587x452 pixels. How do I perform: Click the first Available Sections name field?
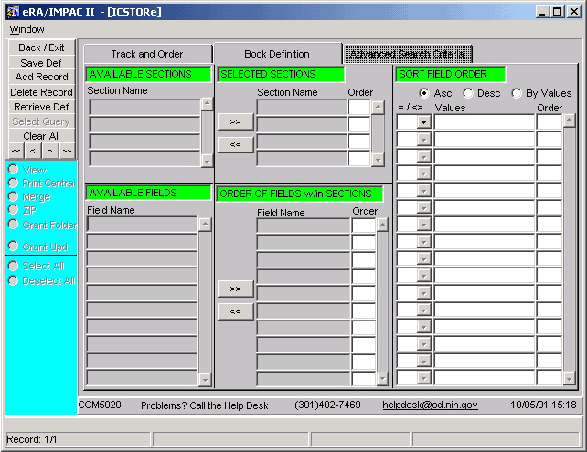[144, 108]
